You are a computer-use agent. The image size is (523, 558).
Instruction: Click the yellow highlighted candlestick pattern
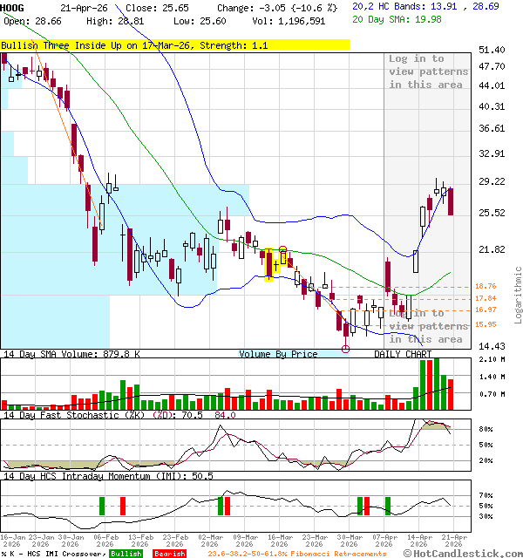coord(270,264)
